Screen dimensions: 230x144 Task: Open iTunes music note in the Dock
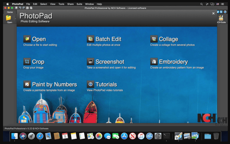[x=141, y=136]
